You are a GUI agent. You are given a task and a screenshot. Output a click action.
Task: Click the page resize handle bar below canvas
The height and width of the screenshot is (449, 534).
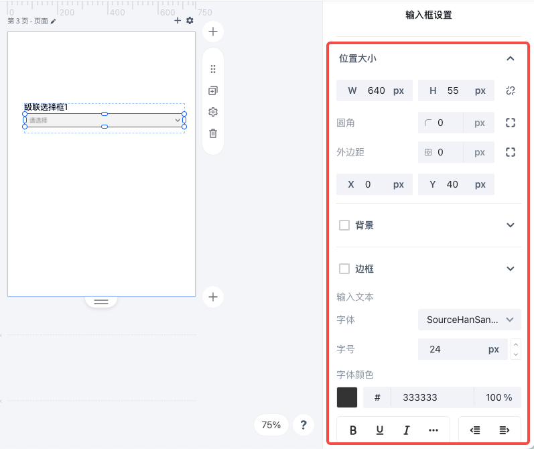(101, 302)
